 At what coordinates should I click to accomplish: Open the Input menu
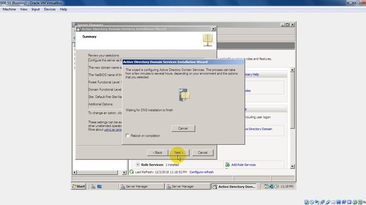coord(35,9)
